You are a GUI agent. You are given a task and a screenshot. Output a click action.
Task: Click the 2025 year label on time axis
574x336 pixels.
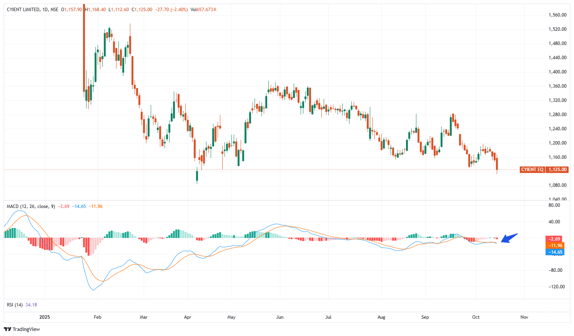[x=45, y=317]
